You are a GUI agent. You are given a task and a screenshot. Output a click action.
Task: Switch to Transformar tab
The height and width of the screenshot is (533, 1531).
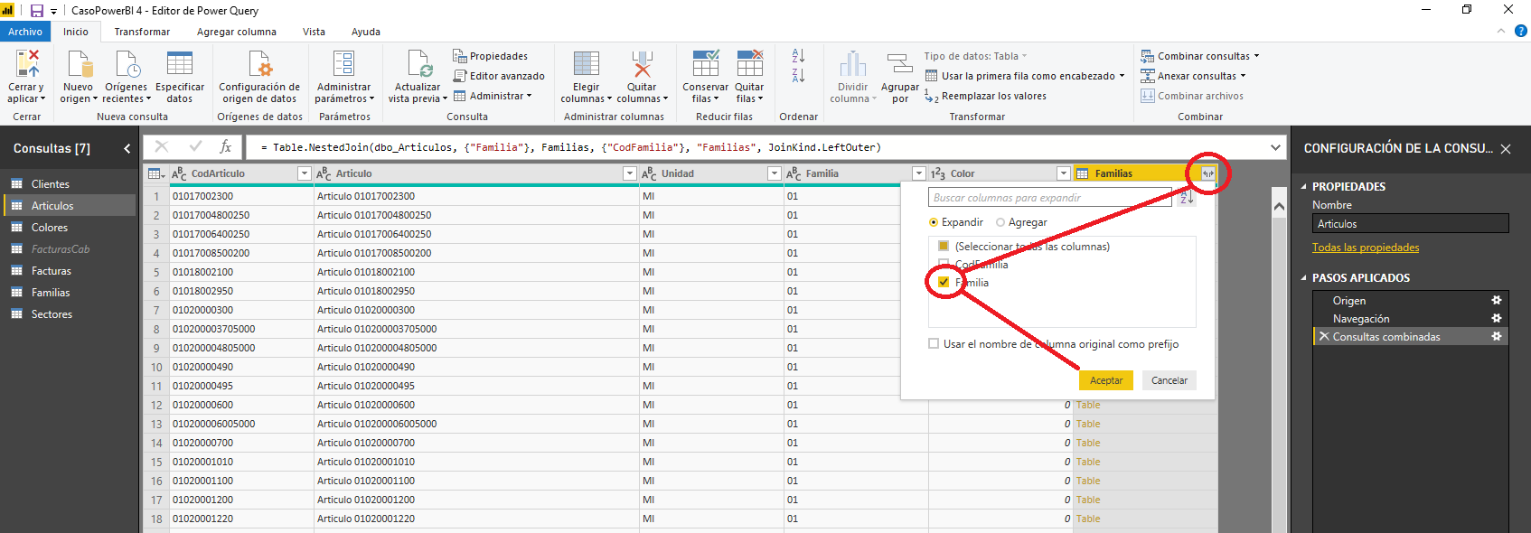click(142, 32)
